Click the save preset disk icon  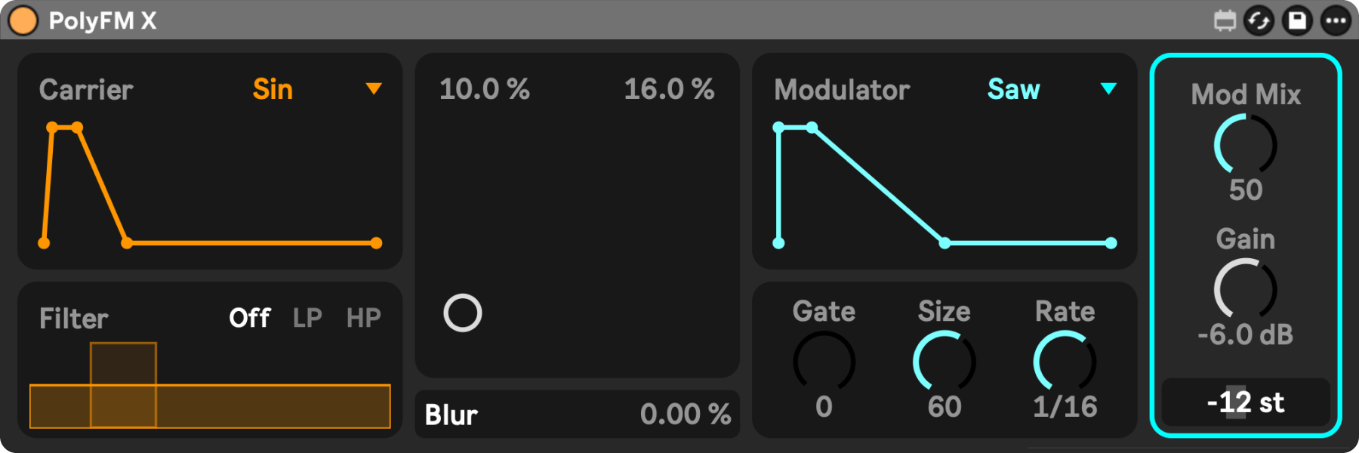tap(1297, 20)
